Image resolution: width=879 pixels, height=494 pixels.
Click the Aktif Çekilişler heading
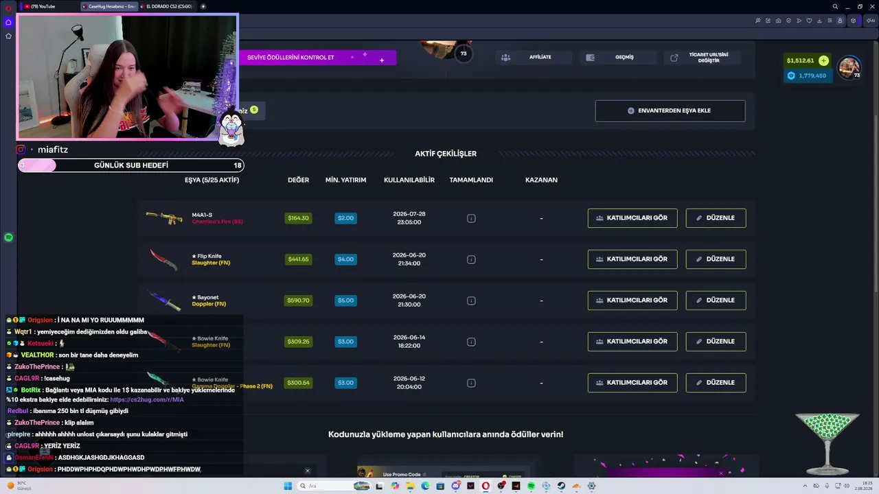(x=446, y=154)
